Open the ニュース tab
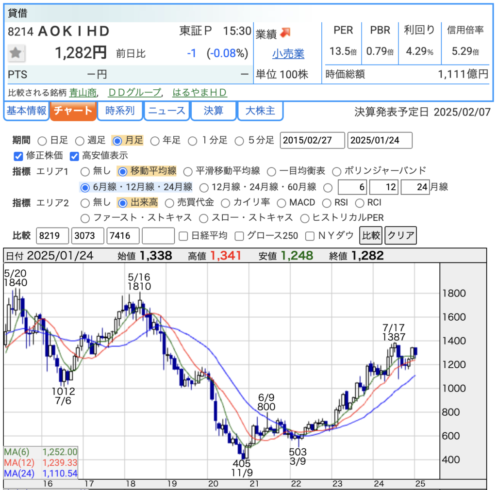The image size is (497, 490). 166,111
